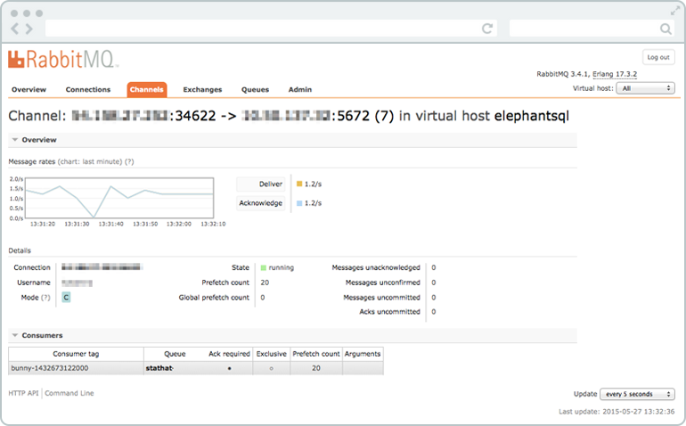Click the Prefetch count column header

tap(316, 354)
